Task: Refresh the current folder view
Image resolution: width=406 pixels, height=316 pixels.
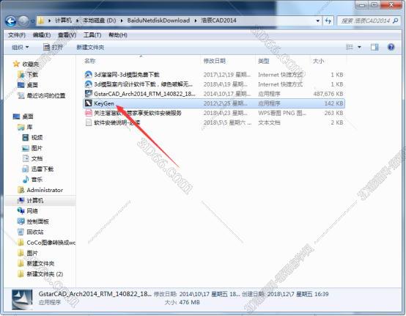Action: 328,21
